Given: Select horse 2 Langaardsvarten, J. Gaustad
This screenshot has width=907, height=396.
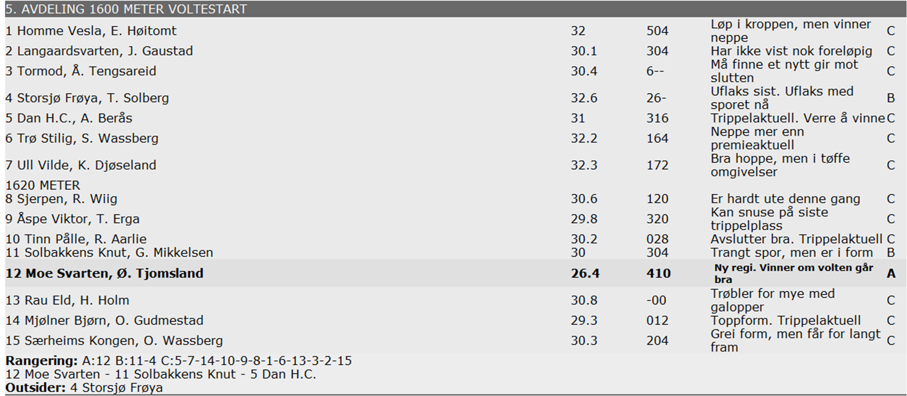Looking at the screenshot, I should (x=99, y=51).
